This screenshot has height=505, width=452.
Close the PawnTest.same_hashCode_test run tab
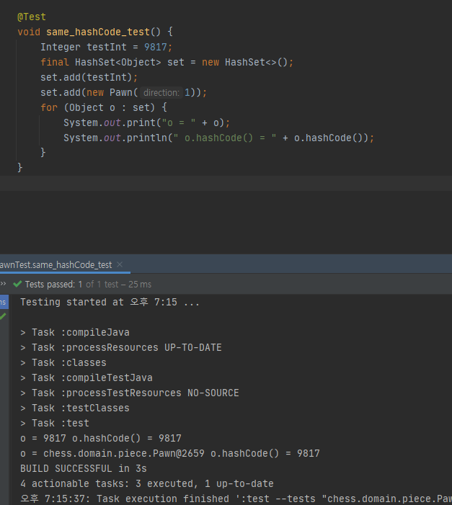(120, 265)
